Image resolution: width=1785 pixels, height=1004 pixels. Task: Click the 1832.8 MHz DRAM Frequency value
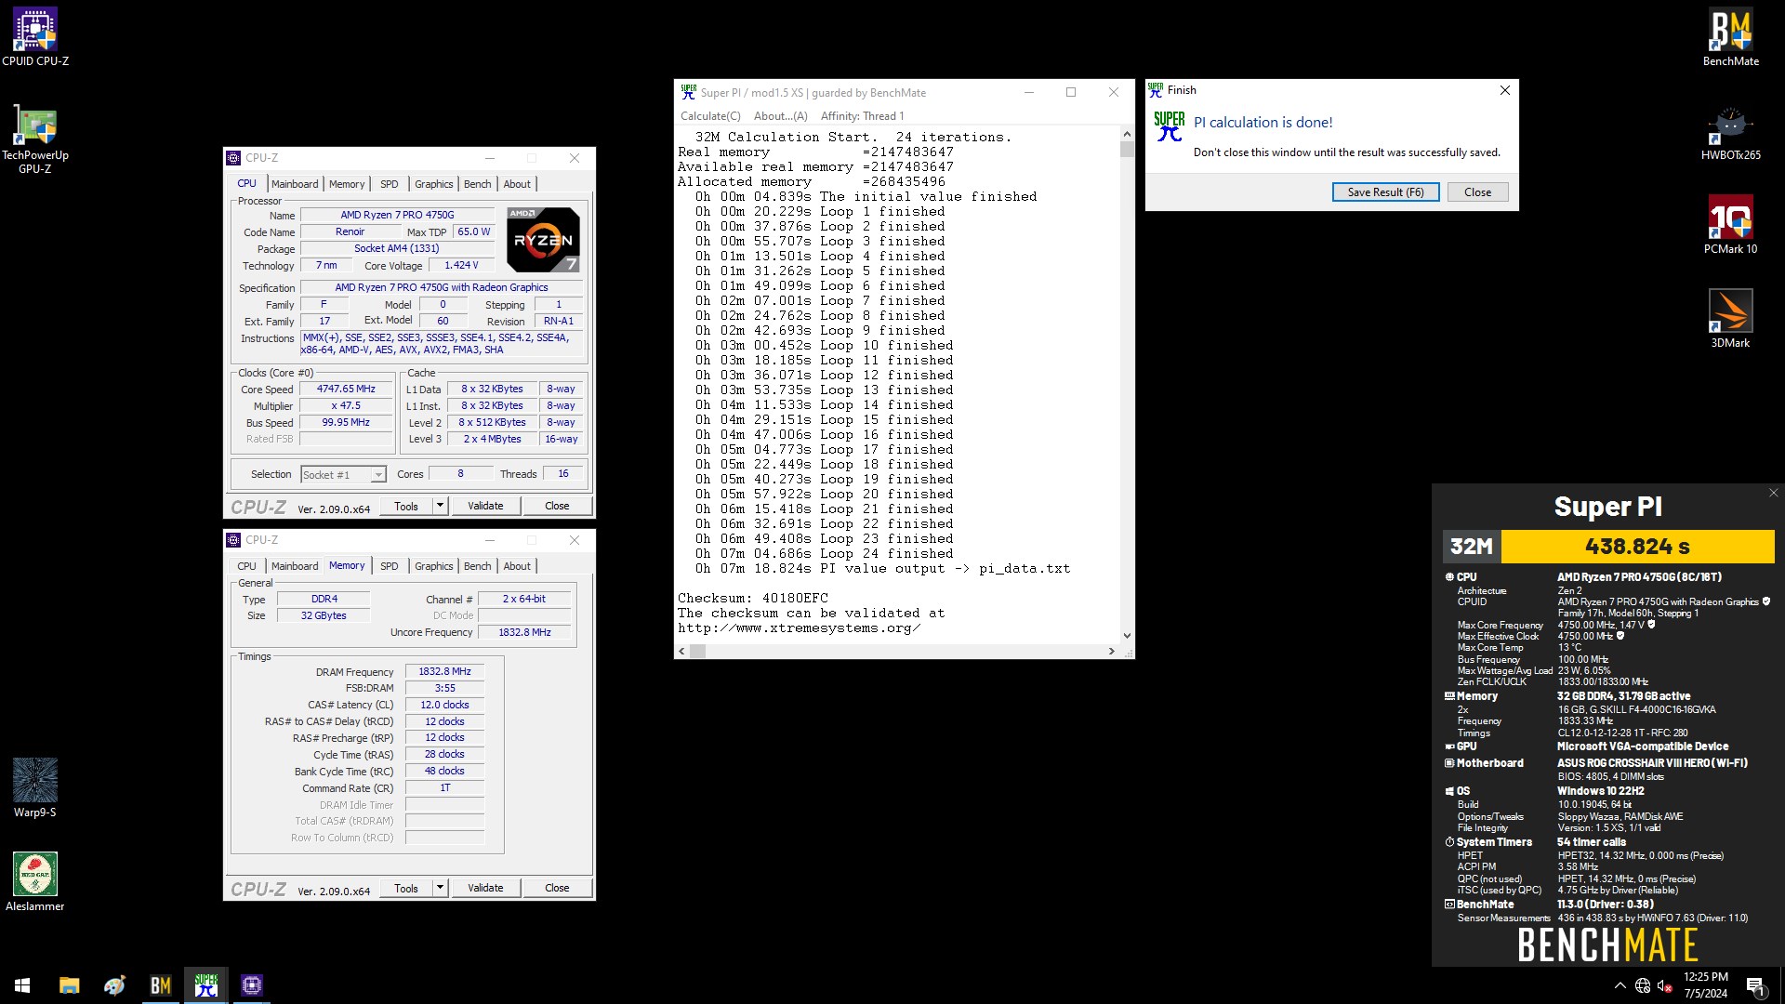tap(444, 671)
